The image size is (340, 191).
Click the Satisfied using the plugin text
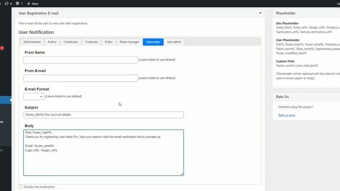point(295,107)
